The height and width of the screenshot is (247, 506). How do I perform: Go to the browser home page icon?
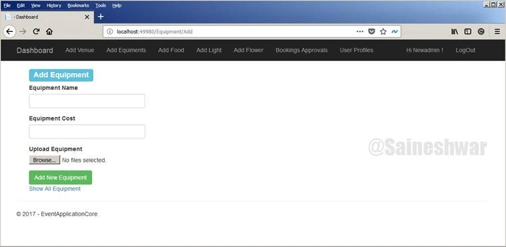click(x=49, y=31)
